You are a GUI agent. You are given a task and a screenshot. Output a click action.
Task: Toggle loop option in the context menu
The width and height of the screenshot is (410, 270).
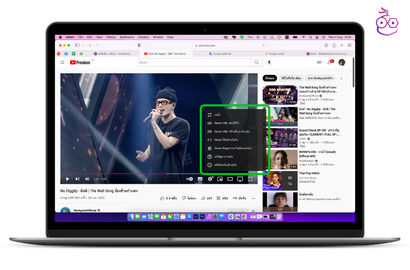217,115
